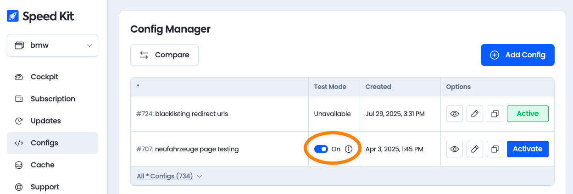Viewport: 573px width, 194px height.
Task: Turn off Test Mode for config #707
Action: click(x=321, y=149)
